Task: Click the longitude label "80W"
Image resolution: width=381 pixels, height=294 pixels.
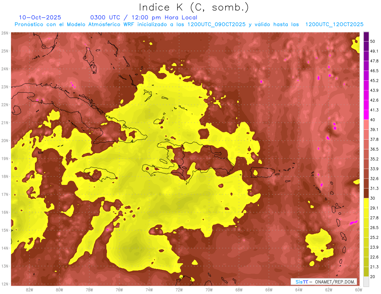Action: 59,290
